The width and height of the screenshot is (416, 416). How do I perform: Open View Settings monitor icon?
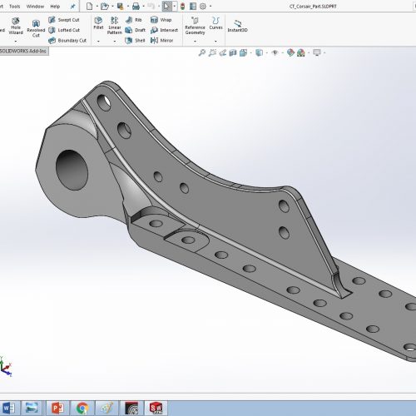(x=317, y=52)
